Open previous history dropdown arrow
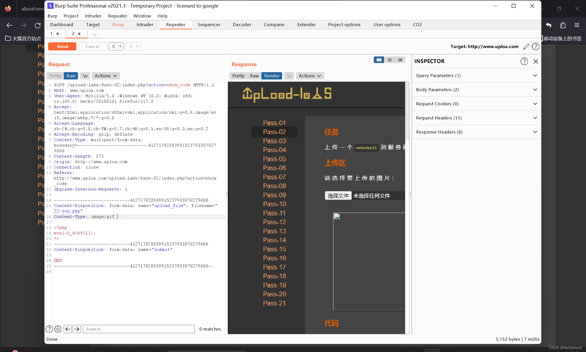The width and height of the screenshot is (586, 352). (x=120, y=46)
